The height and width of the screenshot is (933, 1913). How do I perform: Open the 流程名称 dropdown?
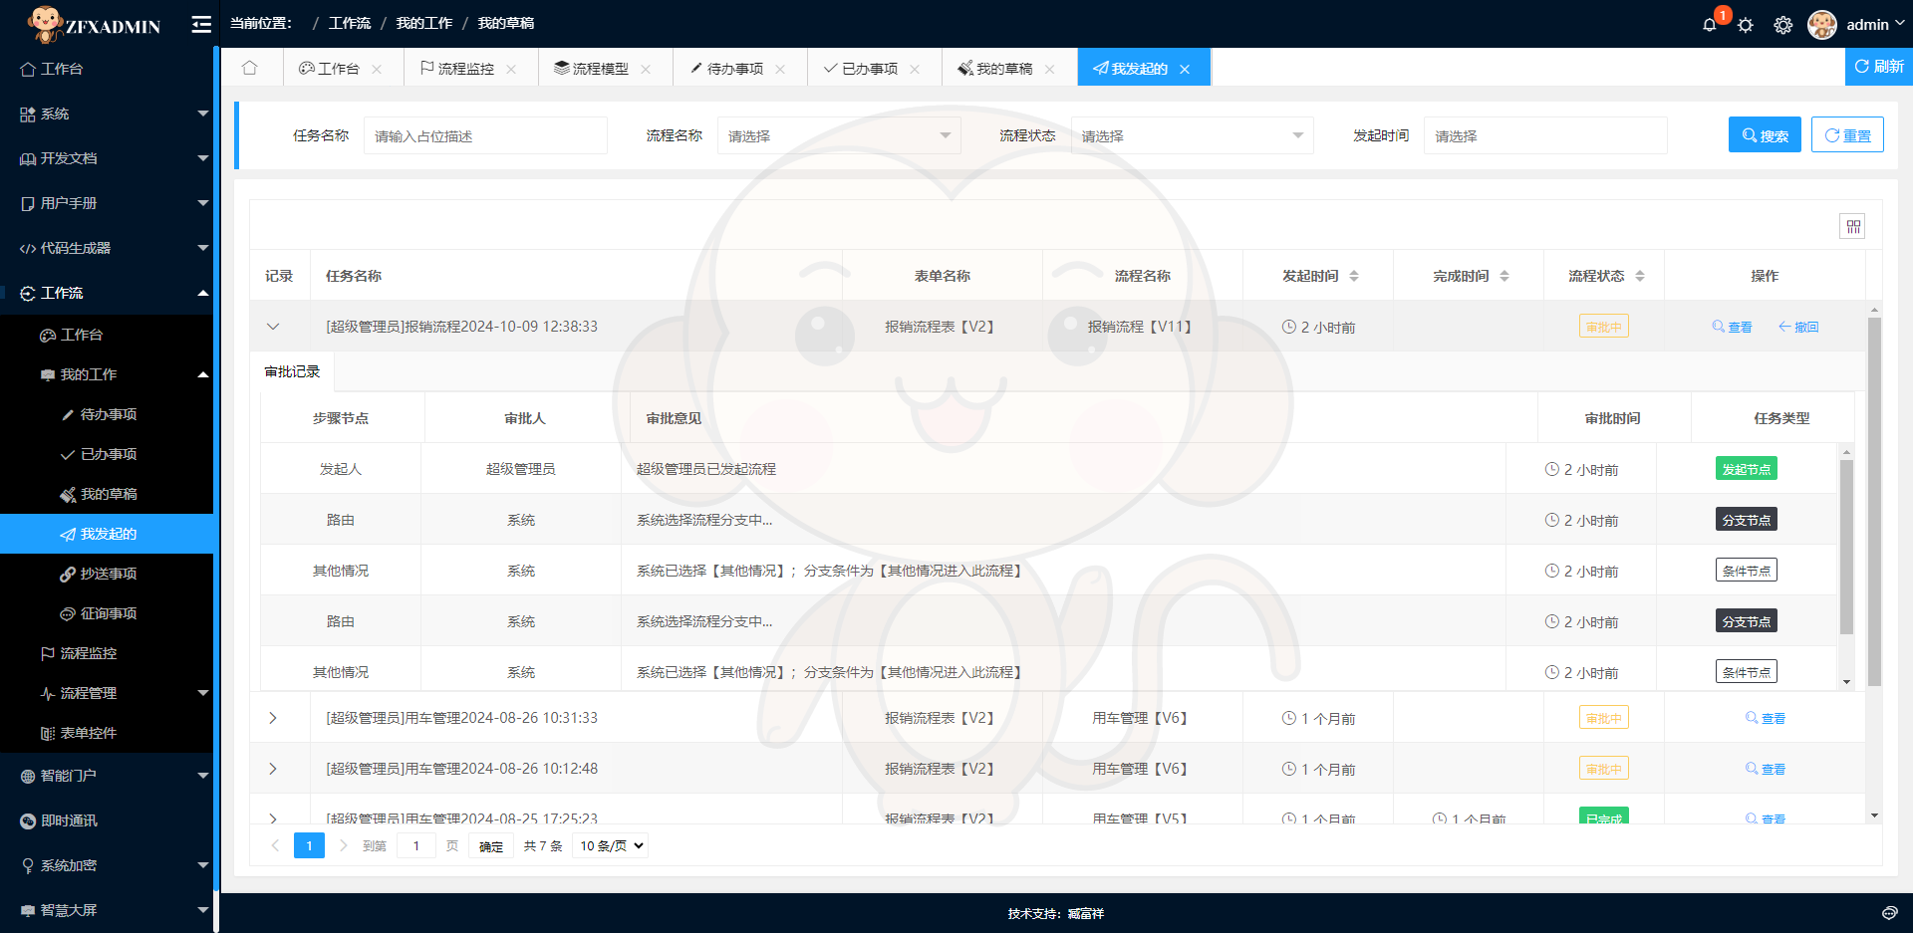pos(839,135)
